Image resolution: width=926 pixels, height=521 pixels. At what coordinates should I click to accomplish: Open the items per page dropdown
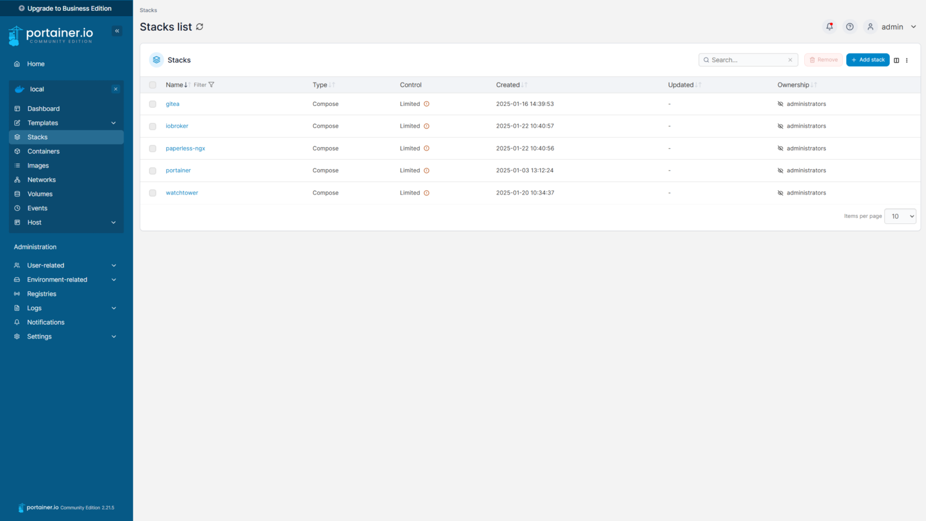[899, 216]
